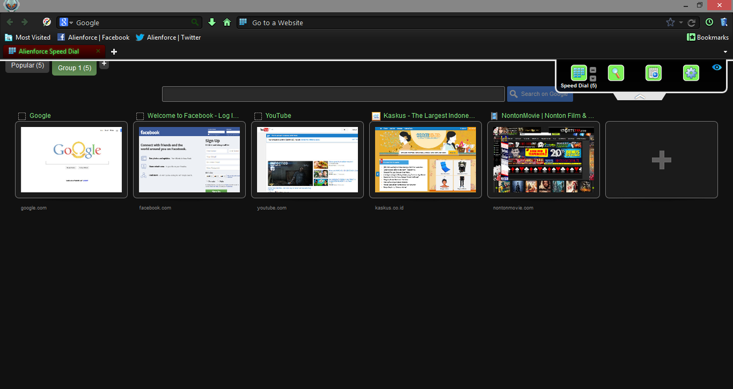
Task: Click the dotted favicon next to YouTube title
Action: (258, 116)
